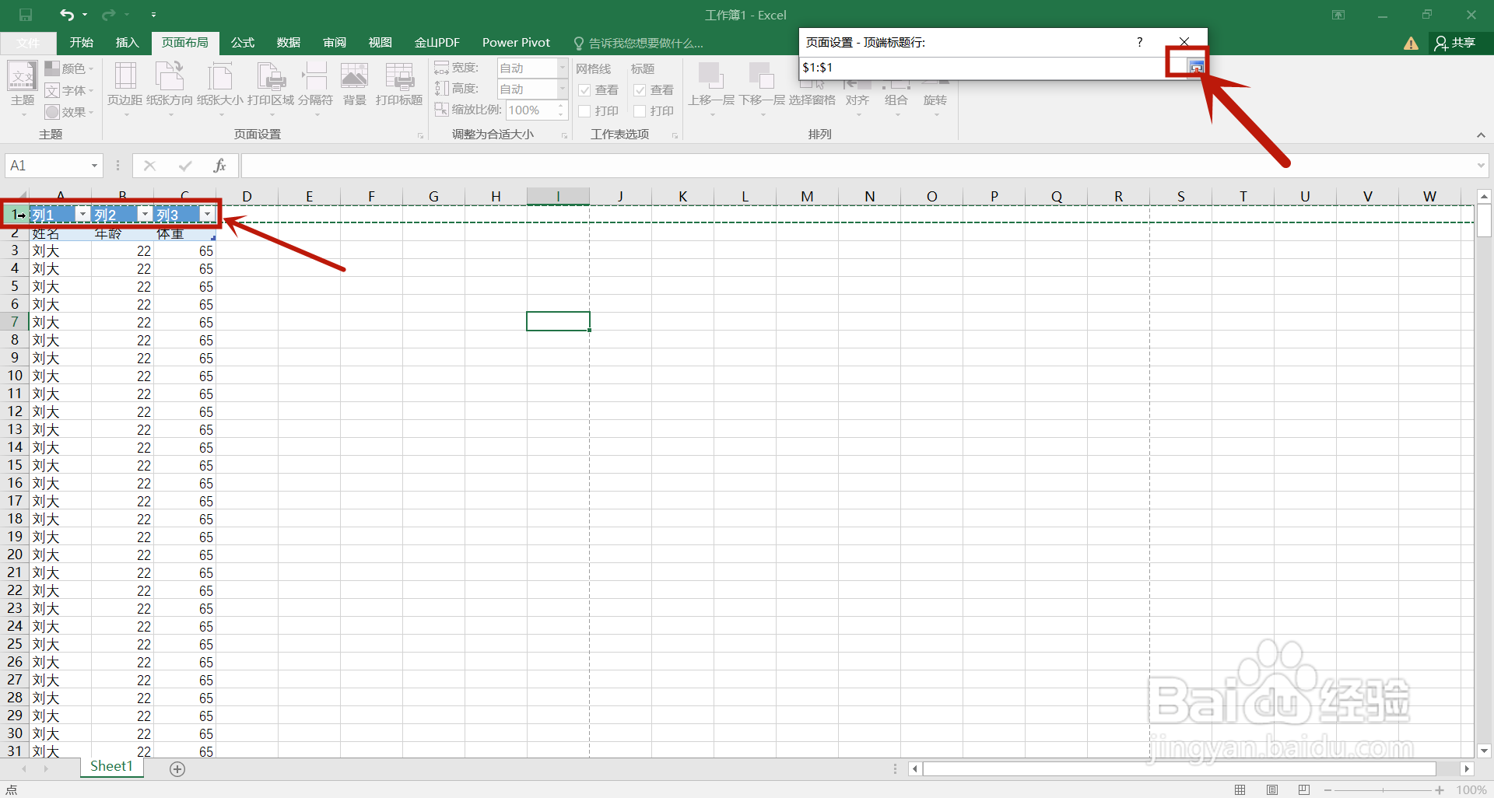Switch to Normal view icon
The height and width of the screenshot is (798, 1494).
point(1240,790)
